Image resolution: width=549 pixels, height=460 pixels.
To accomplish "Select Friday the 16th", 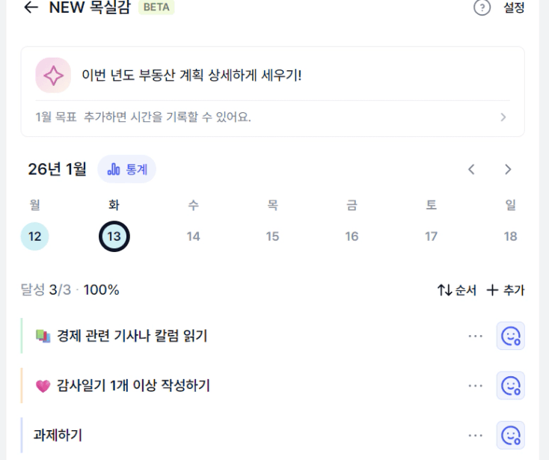I will pos(352,236).
